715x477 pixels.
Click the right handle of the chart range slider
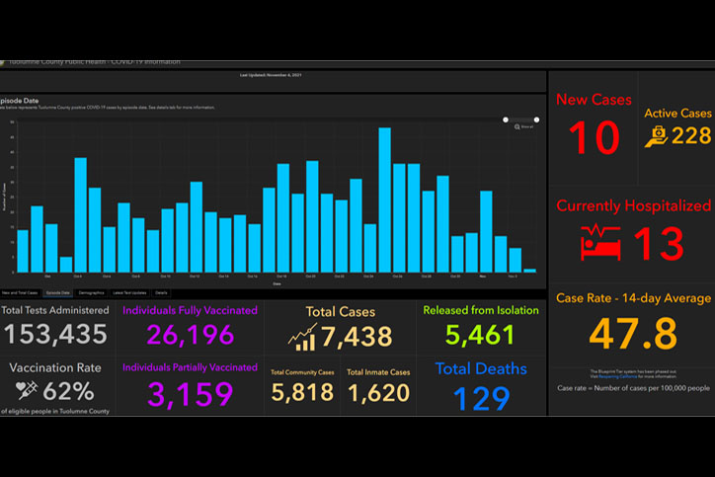click(536, 119)
